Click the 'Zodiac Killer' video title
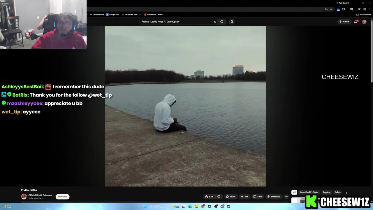 (x=29, y=190)
